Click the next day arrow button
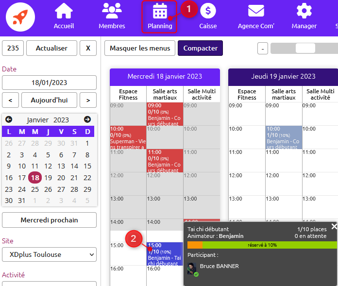 pos(88,101)
